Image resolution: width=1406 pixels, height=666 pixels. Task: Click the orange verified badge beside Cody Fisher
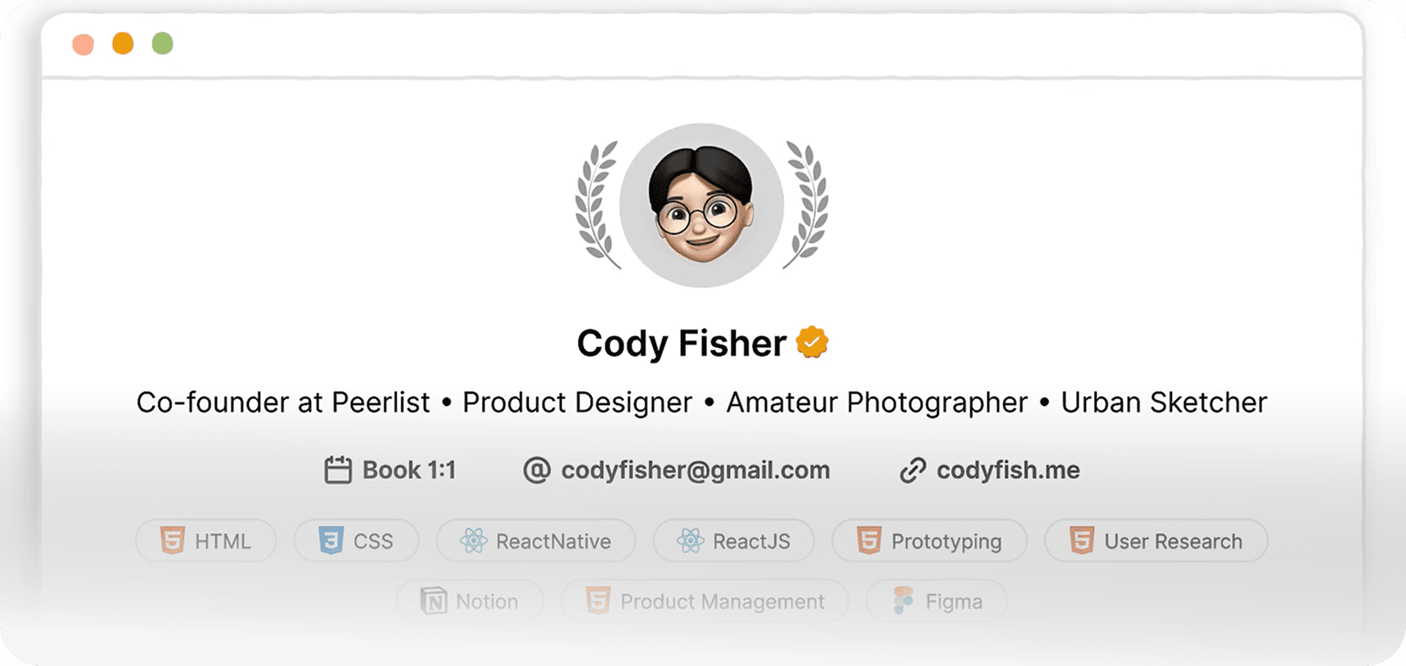812,342
